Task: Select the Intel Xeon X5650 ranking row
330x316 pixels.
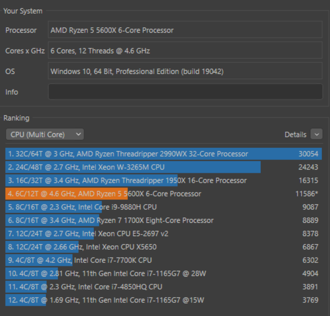Action: [x=163, y=247]
